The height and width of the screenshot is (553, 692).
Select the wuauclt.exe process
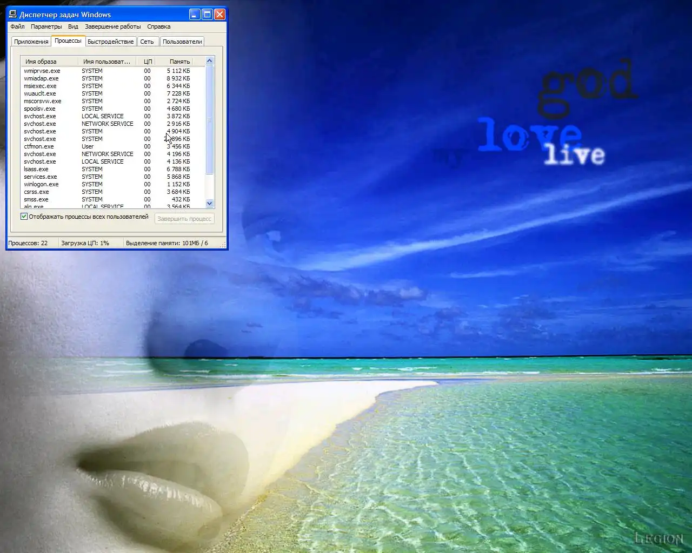tap(40, 93)
